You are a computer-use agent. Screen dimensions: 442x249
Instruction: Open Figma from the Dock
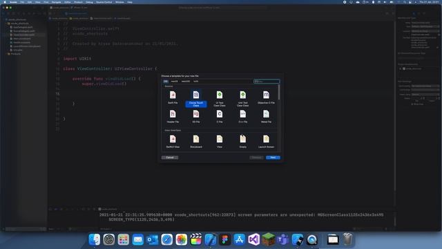[225, 239]
